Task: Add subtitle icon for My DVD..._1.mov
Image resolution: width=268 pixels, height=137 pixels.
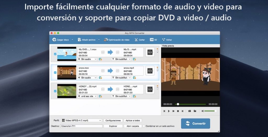Action: 134,59
